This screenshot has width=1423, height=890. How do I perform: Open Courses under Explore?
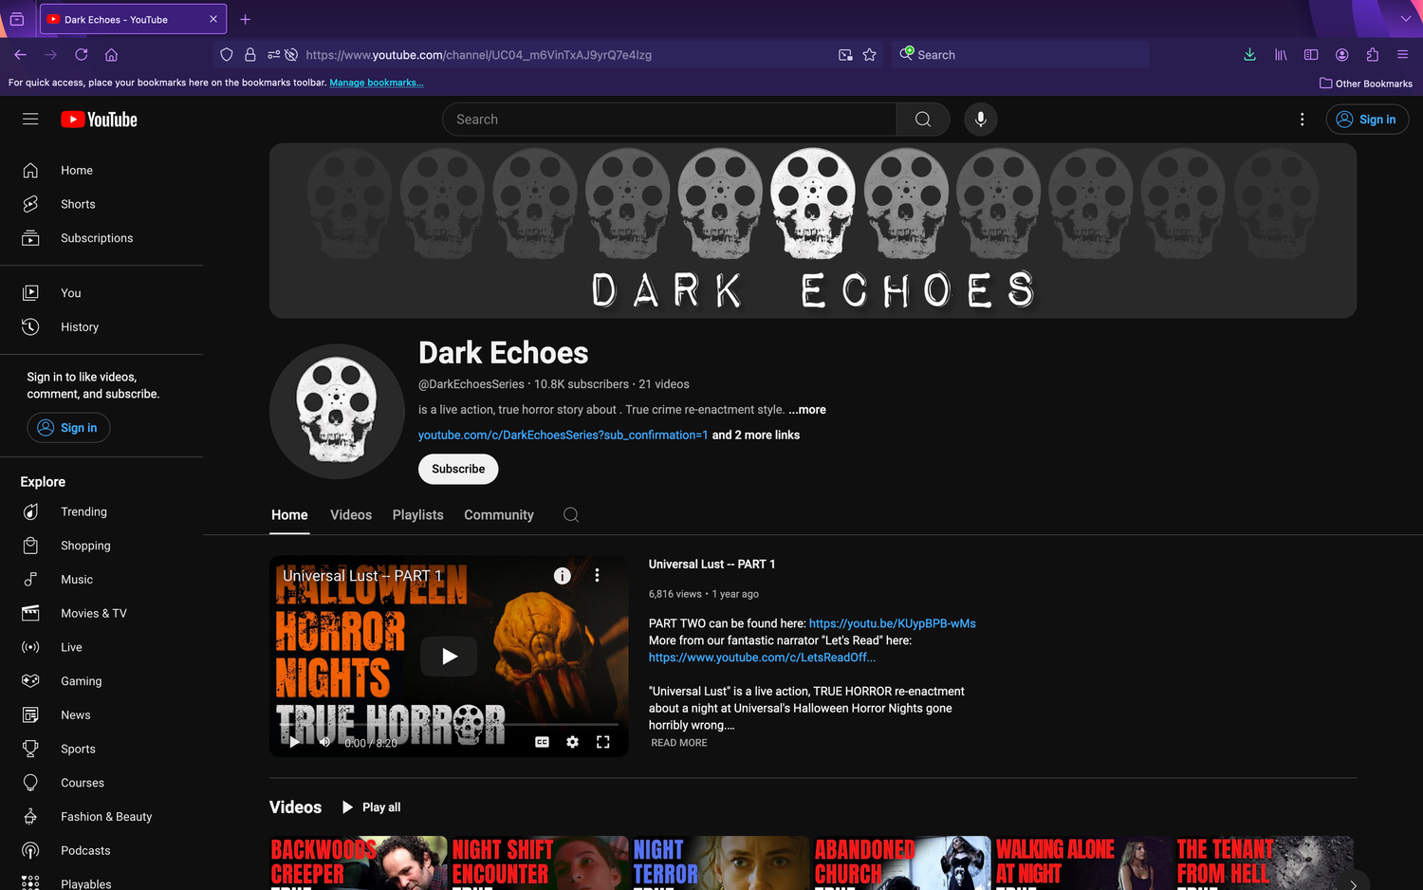(102, 783)
